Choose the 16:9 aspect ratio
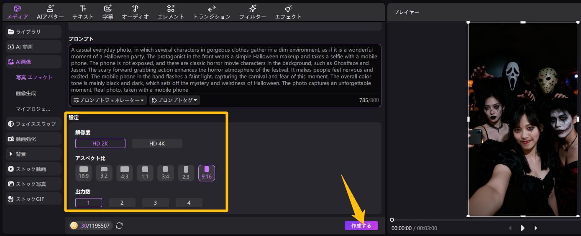This screenshot has height=236, width=581. pos(84,173)
